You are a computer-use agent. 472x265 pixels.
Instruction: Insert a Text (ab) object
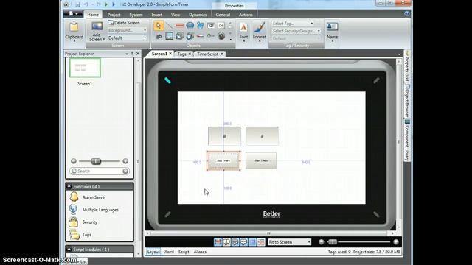[159, 36]
